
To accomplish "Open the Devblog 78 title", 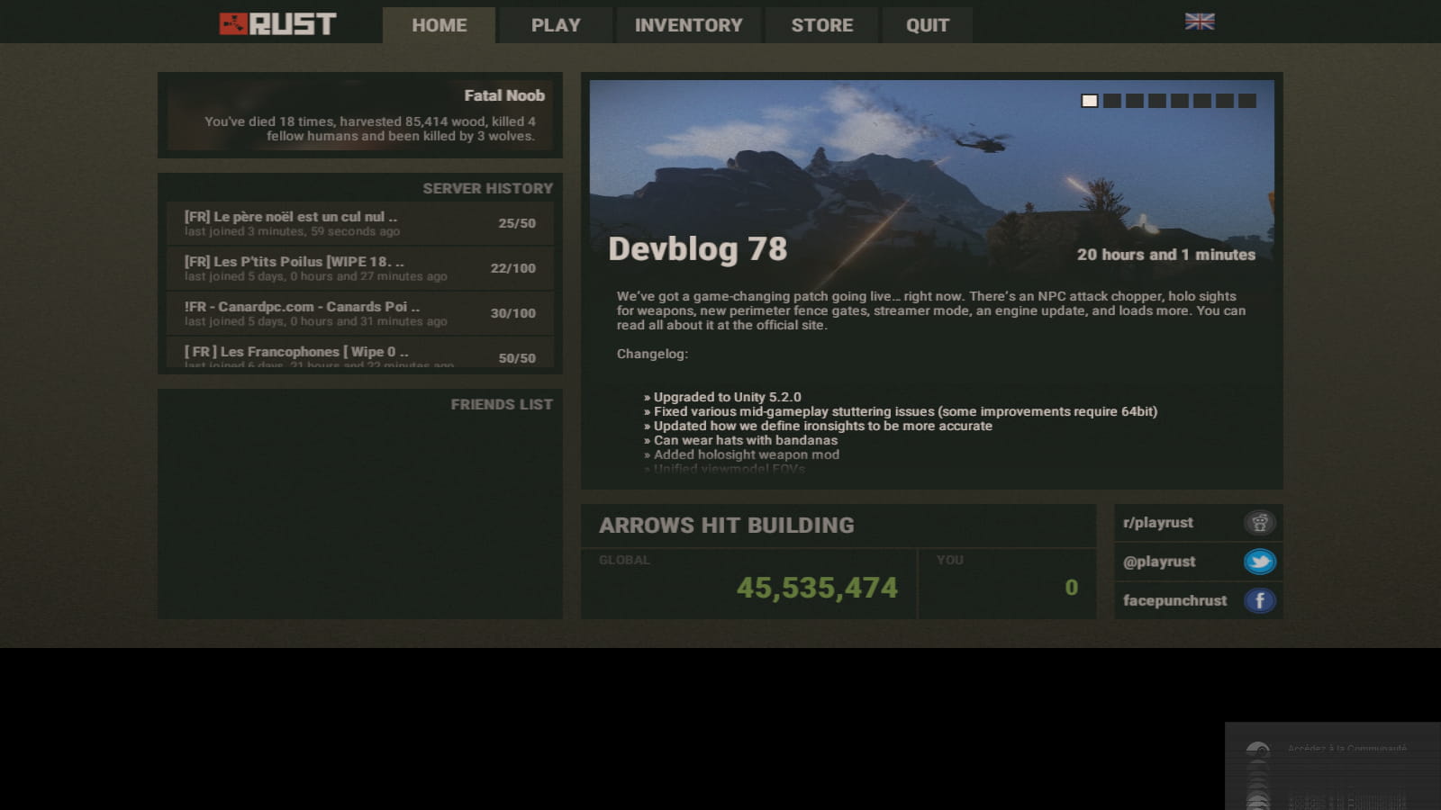I will (697, 249).
